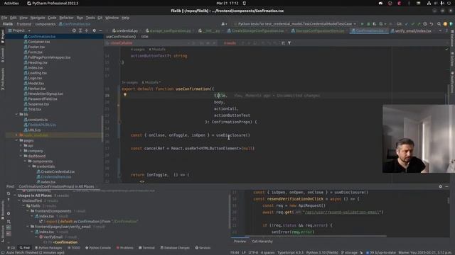
Task: Open the Tools menu
Action: pos(90,18)
